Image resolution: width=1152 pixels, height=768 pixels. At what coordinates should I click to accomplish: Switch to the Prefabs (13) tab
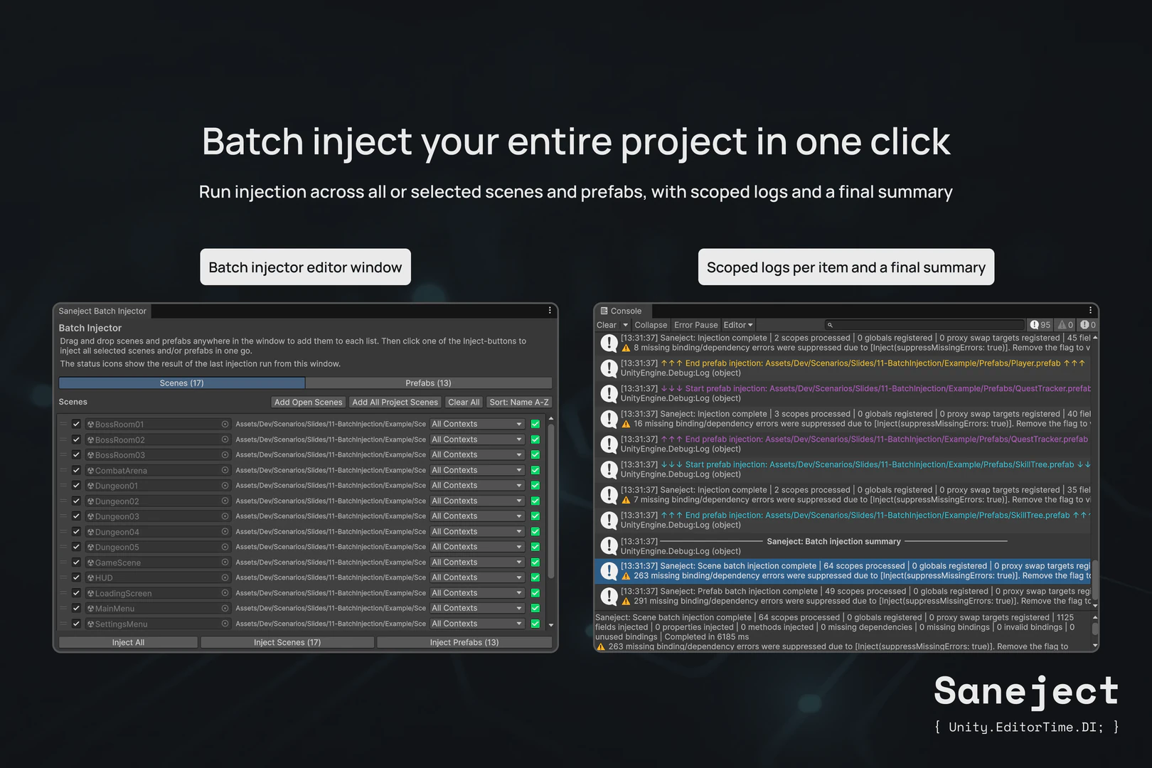tap(427, 383)
